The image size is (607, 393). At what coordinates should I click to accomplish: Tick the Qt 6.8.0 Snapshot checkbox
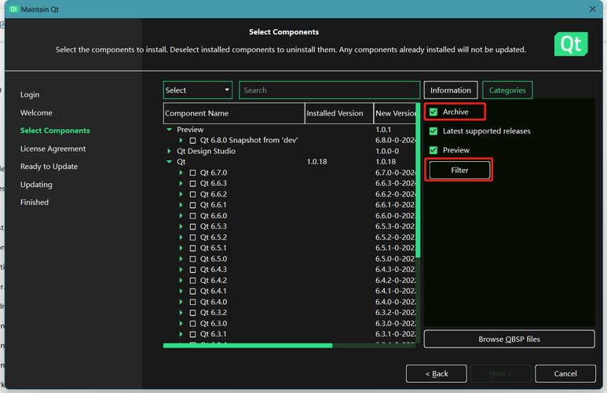click(x=193, y=141)
